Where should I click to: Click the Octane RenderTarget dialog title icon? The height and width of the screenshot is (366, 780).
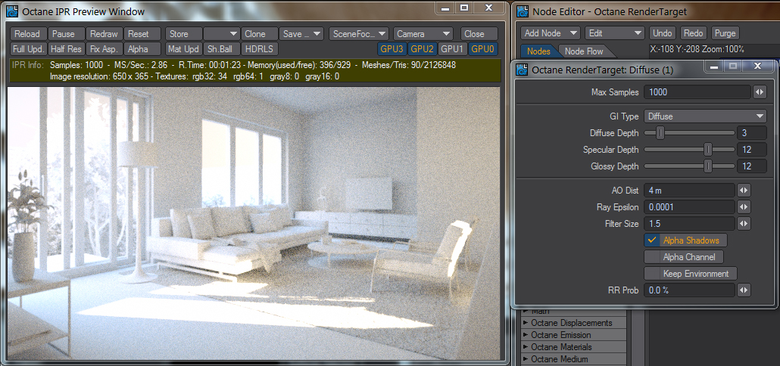click(523, 70)
